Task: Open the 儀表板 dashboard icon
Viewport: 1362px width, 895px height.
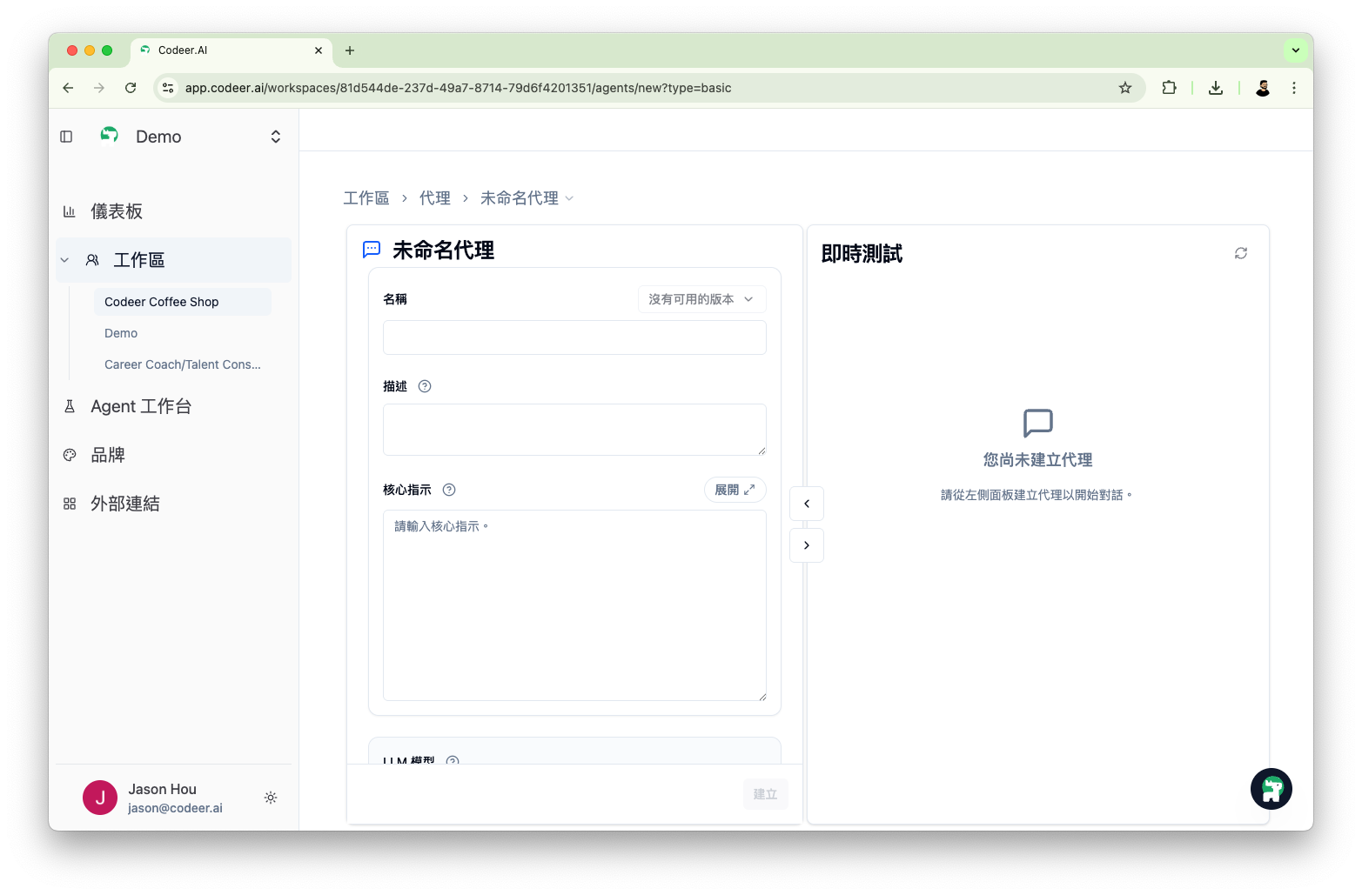Action: (x=70, y=210)
